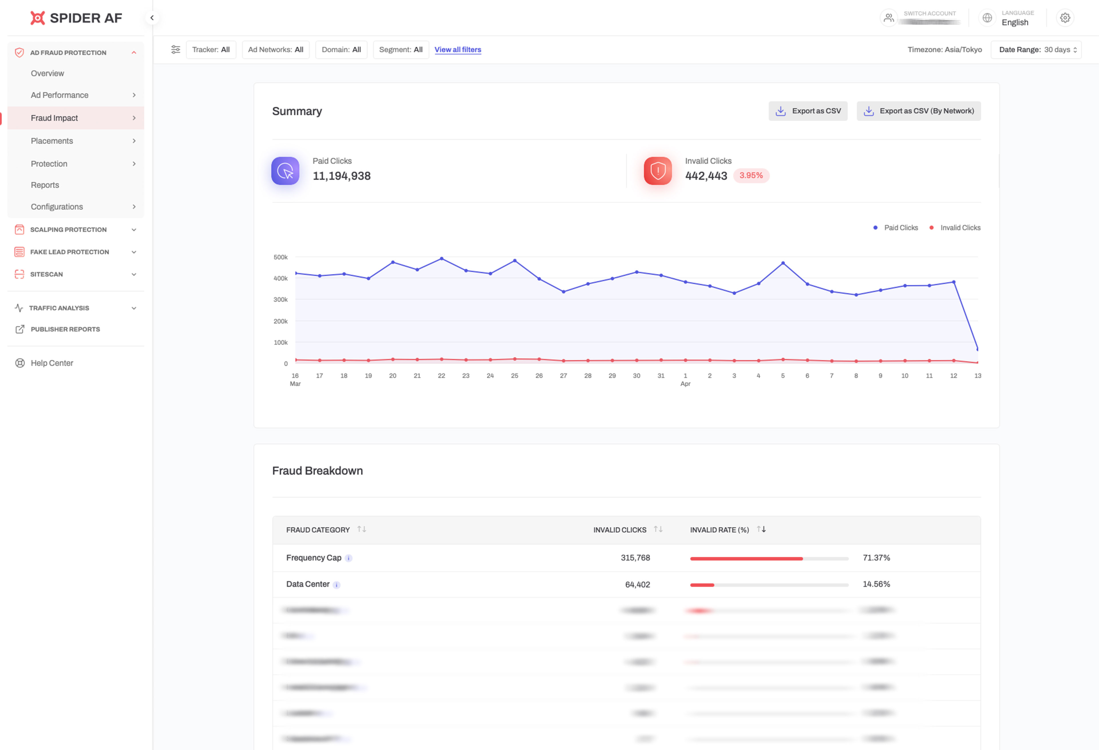Click the filter adjustment icon in the toolbar
The image size is (1099, 750).
pyautogui.click(x=176, y=49)
